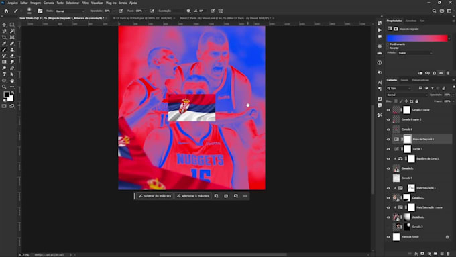The width and height of the screenshot is (456, 257).
Task: Open the Filtro menu
Action: 85,3
